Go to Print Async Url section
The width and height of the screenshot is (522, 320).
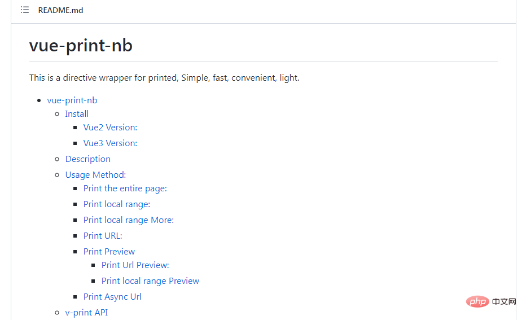point(112,297)
